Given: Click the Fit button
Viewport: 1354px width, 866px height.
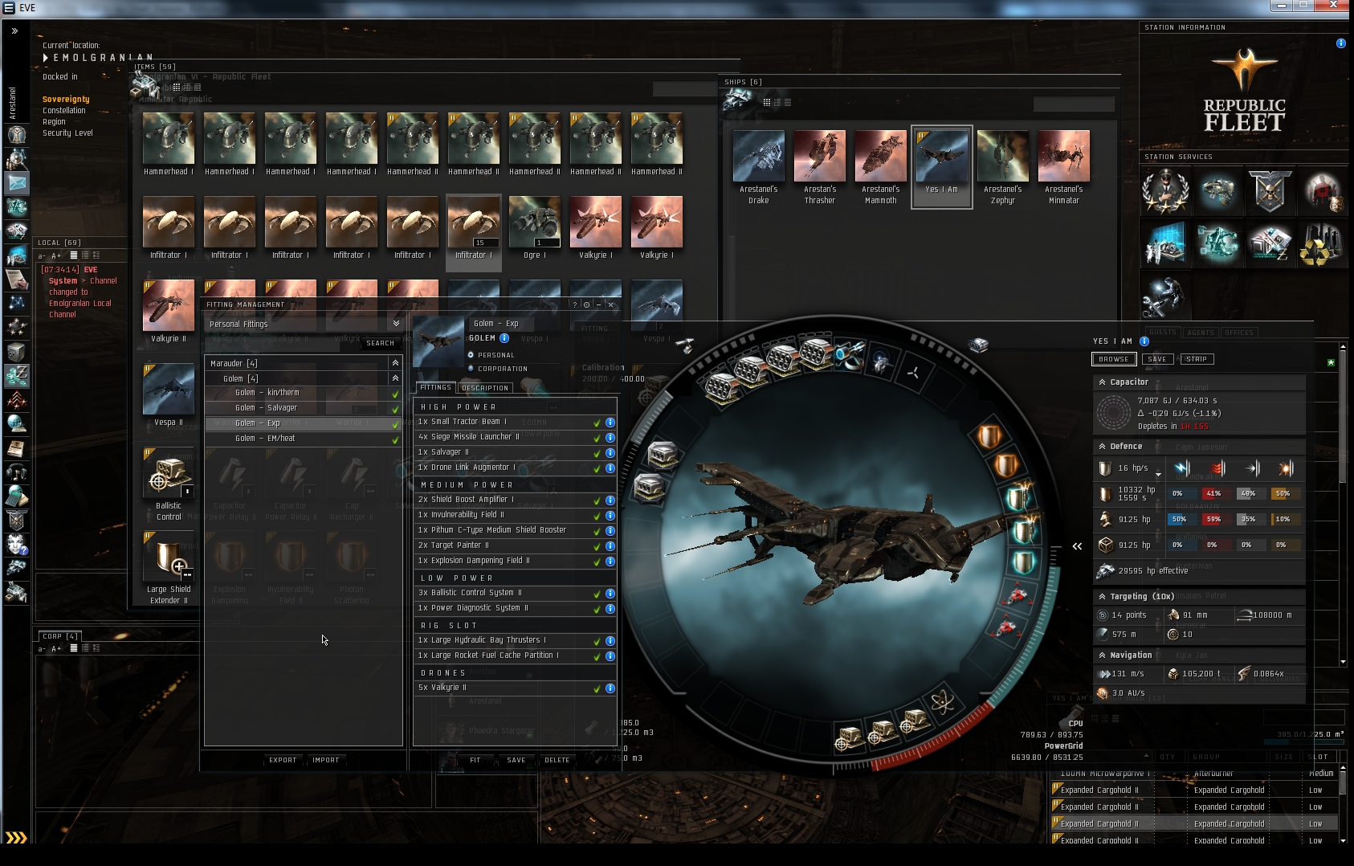Looking at the screenshot, I should [x=475, y=760].
